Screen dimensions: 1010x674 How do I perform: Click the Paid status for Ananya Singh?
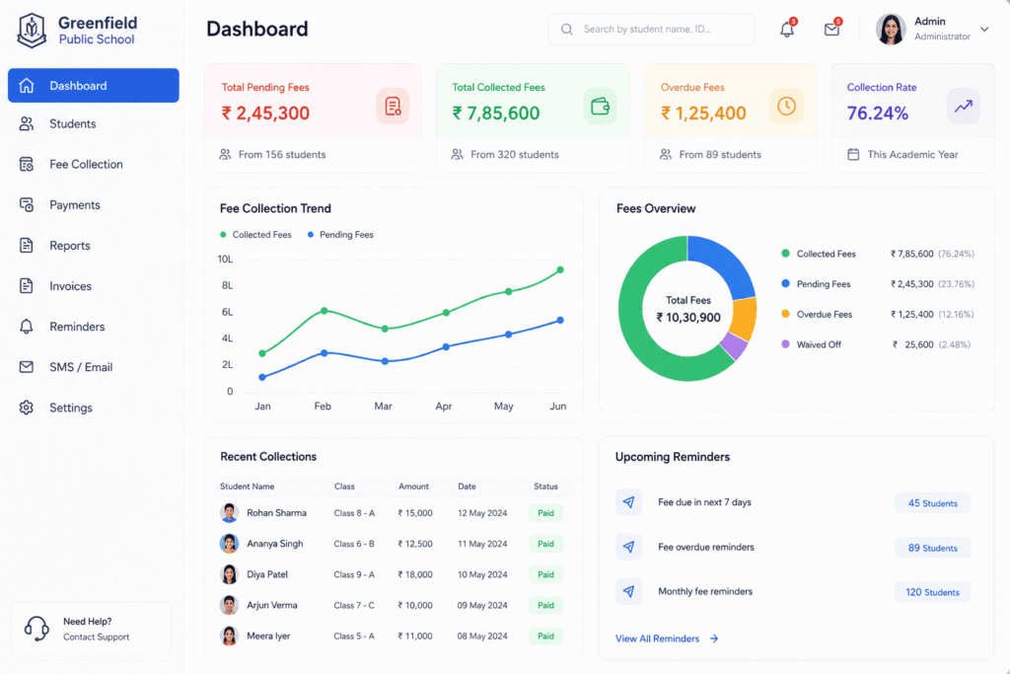tap(545, 544)
